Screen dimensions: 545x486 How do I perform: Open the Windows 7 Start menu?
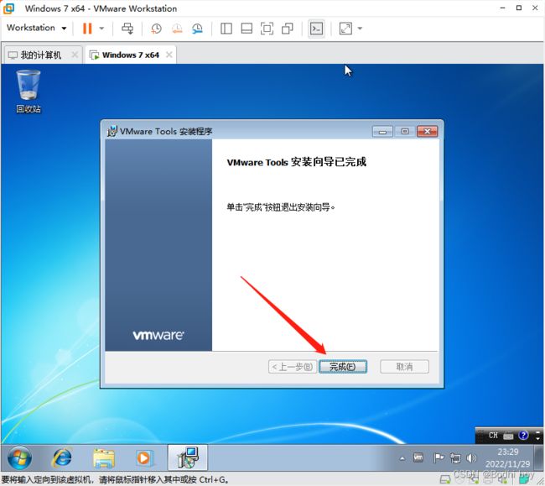[19, 457]
